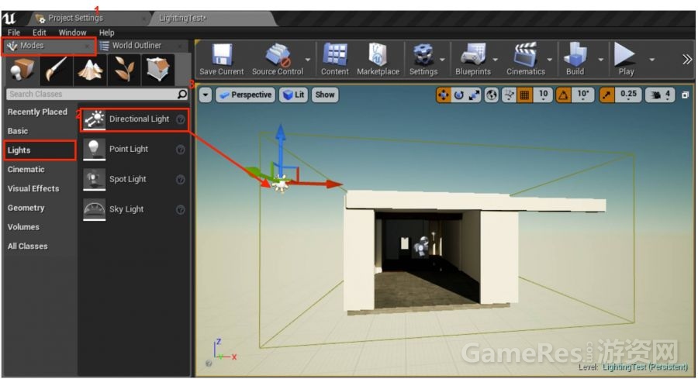Open grid snap value 10 dropdown
698x379 pixels.
pos(543,95)
